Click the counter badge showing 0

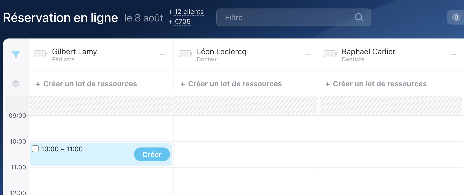click(456, 17)
